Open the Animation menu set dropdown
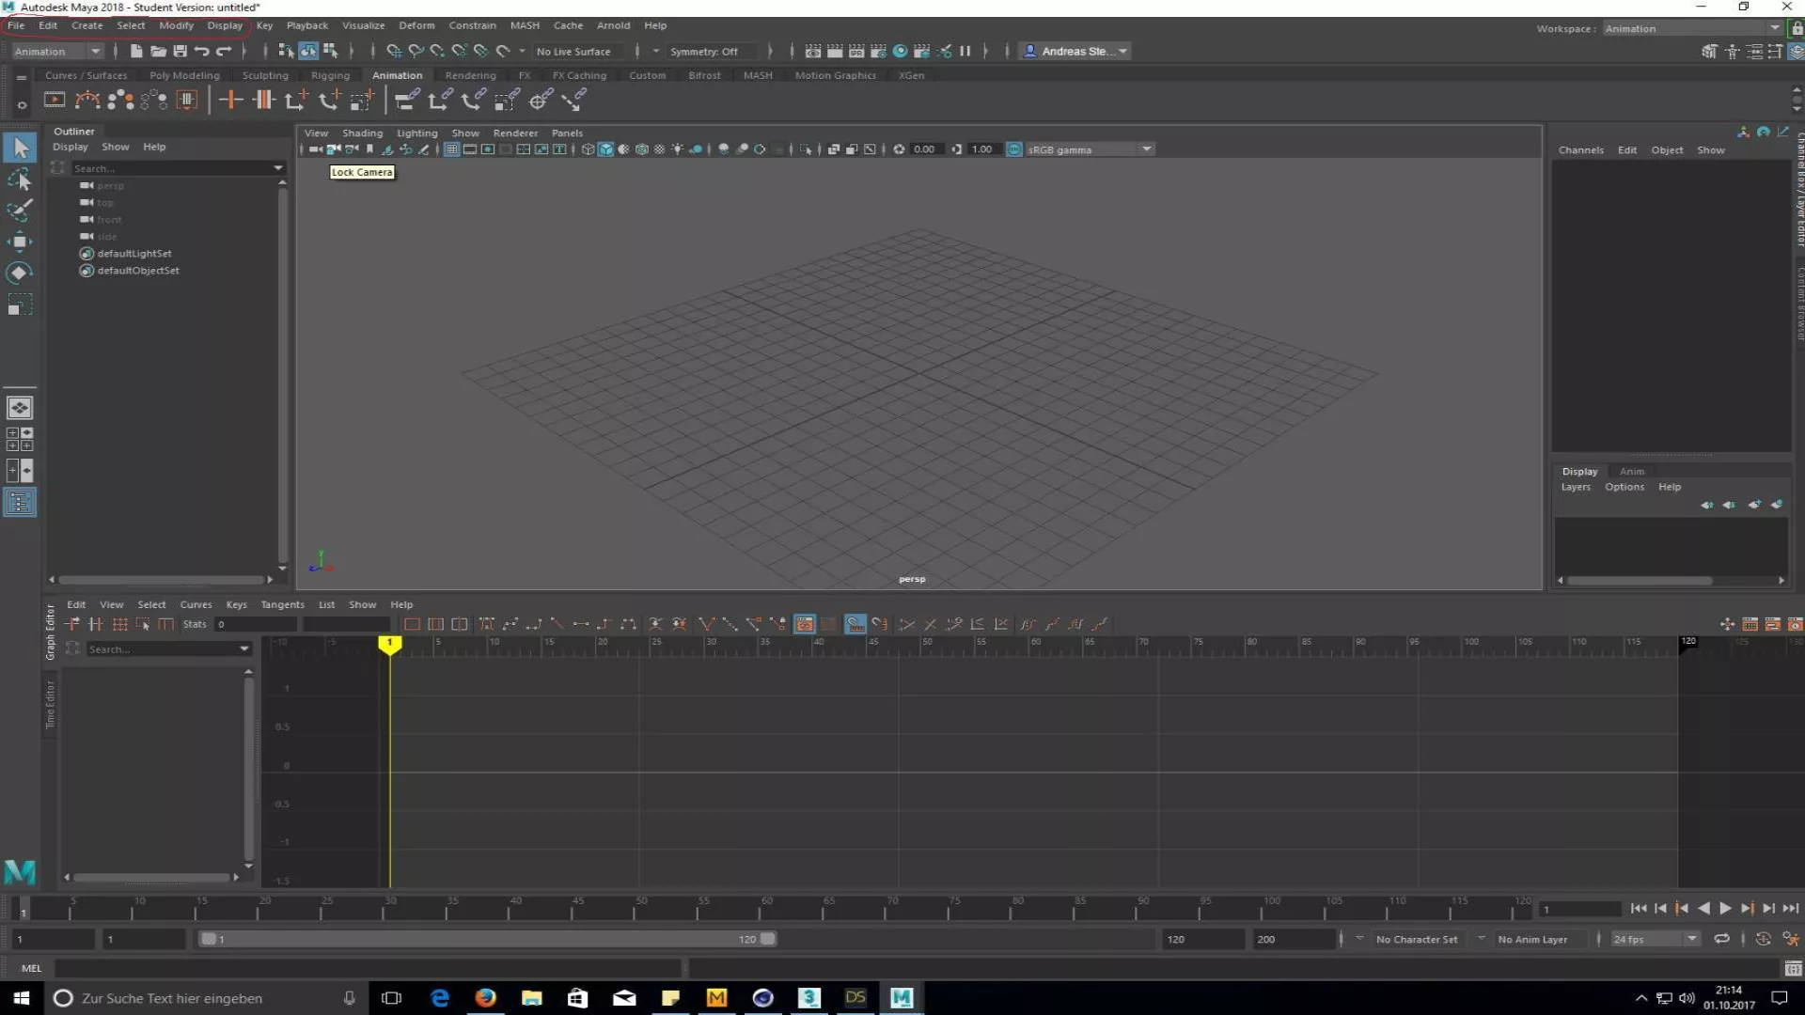The height and width of the screenshot is (1015, 1805). 56,51
